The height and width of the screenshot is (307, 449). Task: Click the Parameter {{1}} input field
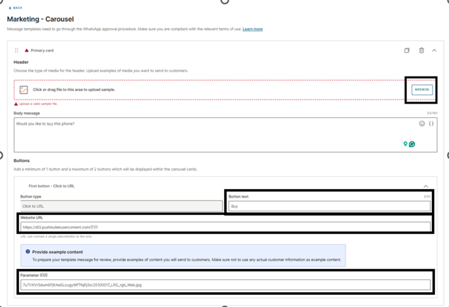[225, 285]
